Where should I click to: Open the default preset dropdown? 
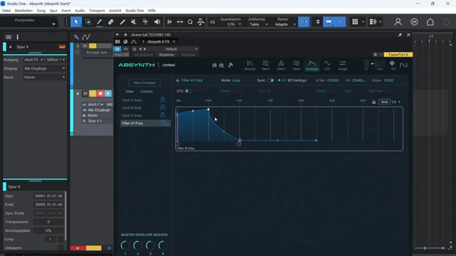click(x=173, y=49)
